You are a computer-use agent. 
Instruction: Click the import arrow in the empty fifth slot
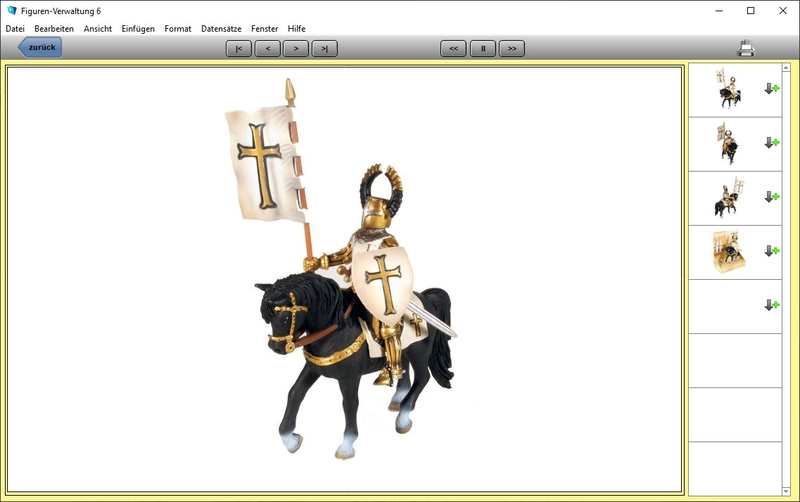click(772, 305)
